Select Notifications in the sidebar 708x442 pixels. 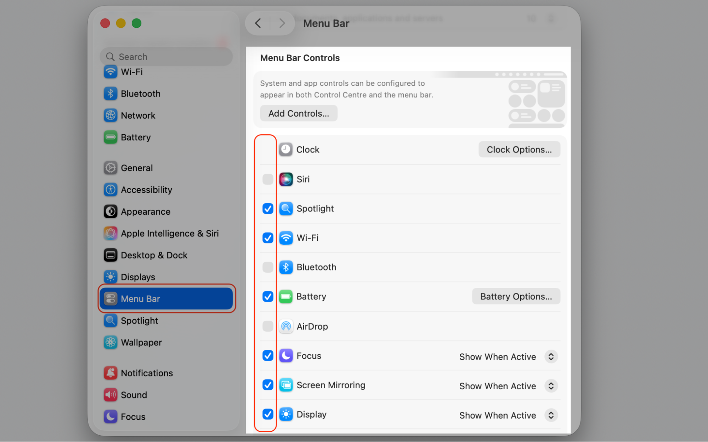(x=166, y=373)
